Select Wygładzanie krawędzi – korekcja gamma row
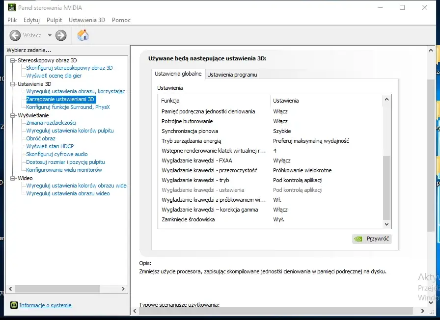Screen dimensions: 440x320 (270, 210)
